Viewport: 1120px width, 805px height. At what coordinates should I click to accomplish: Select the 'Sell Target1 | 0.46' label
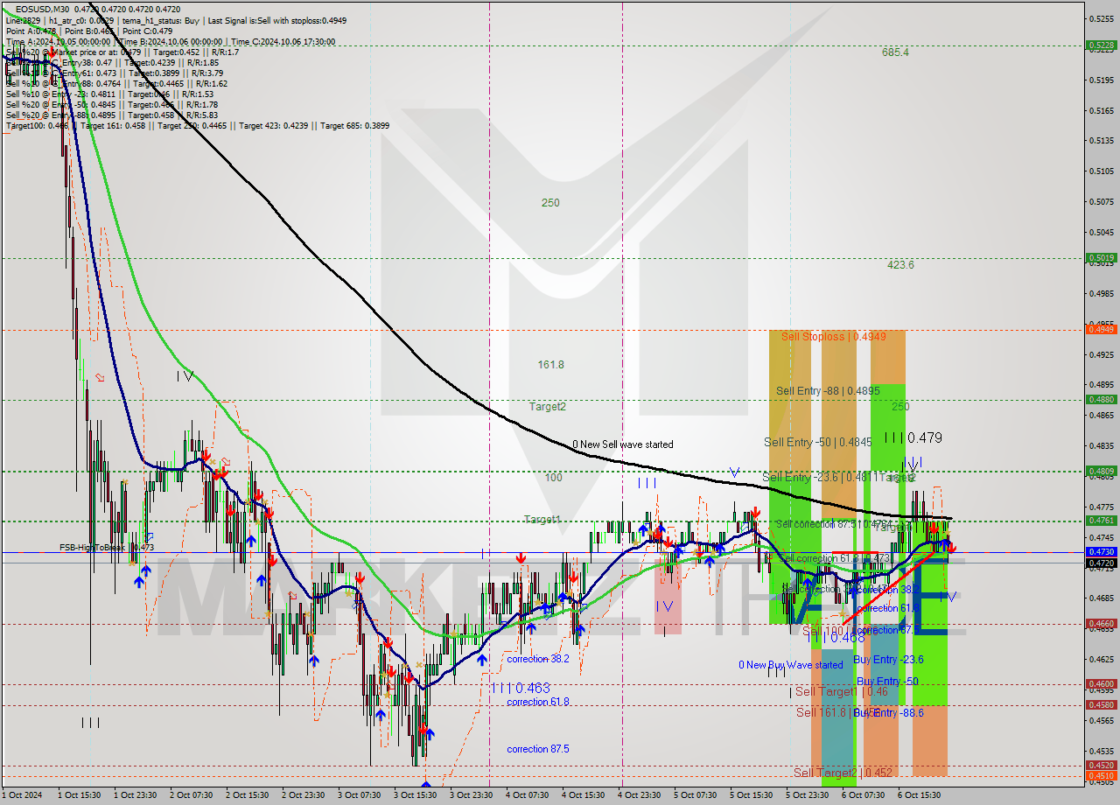[841, 691]
